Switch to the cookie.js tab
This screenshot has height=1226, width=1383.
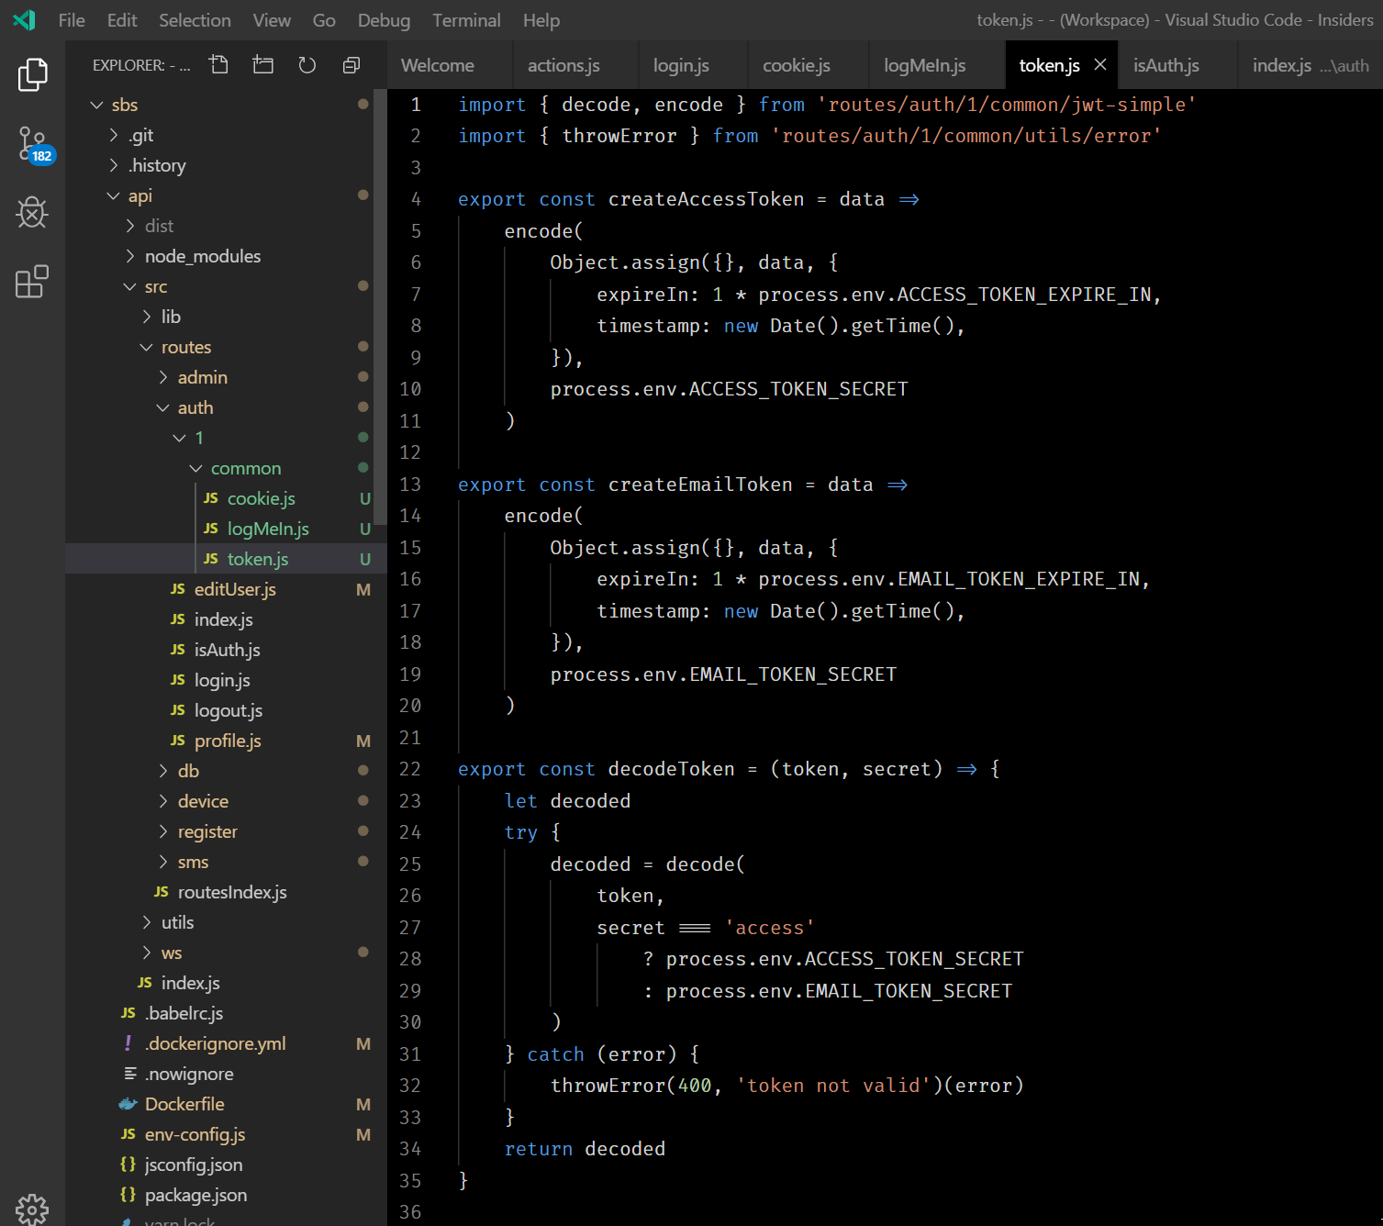tap(796, 64)
